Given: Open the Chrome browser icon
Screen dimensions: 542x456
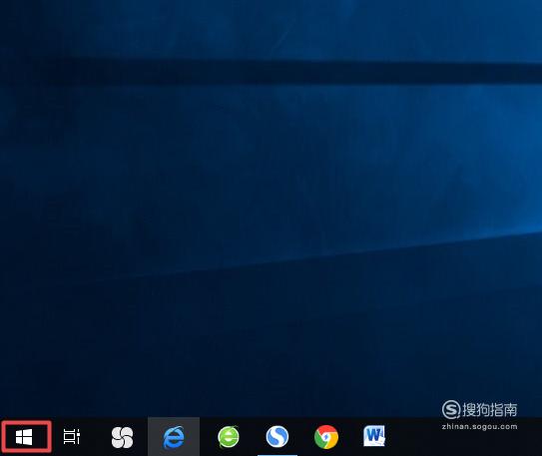Looking at the screenshot, I should pyautogui.click(x=326, y=437).
